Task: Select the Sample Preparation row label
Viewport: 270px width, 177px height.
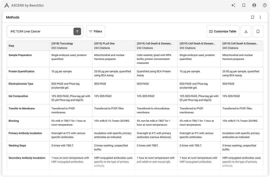Action: click(x=20, y=55)
